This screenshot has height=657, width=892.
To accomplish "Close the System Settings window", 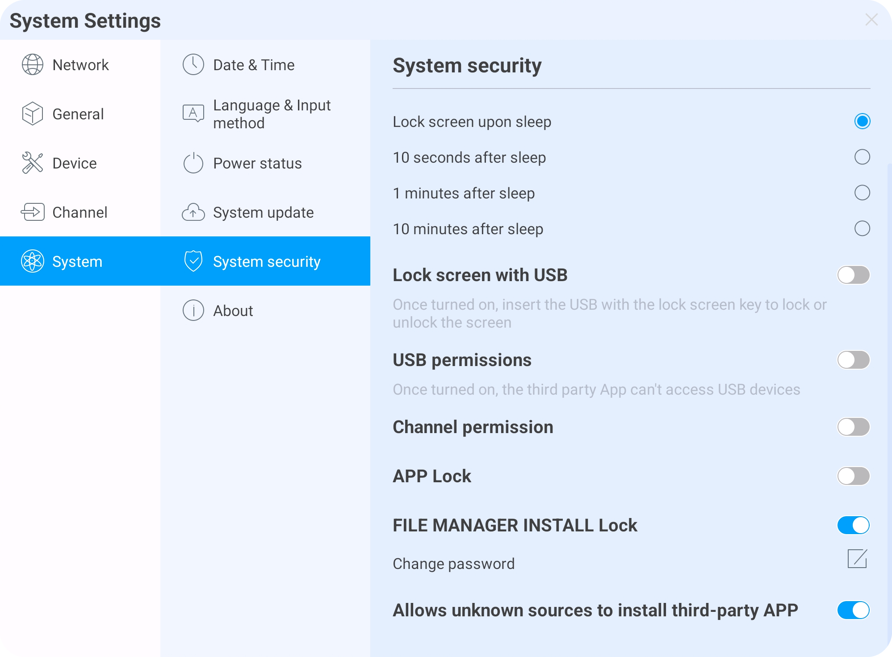I will click(871, 20).
